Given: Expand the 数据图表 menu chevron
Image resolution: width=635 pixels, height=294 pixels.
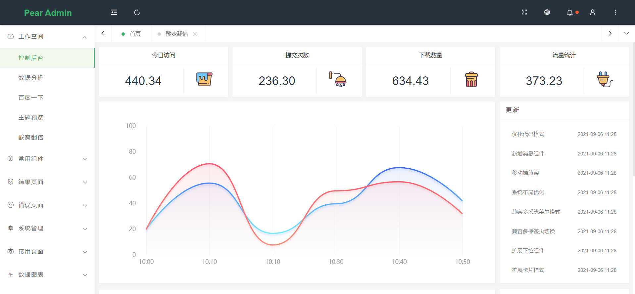Looking at the screenshot, I should pyautogui.click(x=85, y=275).
